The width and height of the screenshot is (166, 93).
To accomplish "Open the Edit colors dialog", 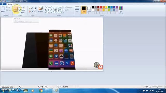I will [x=121, y=10].
